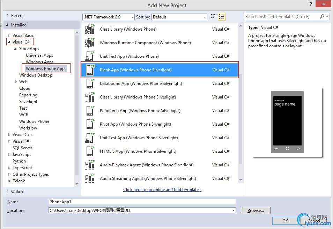Click category tree scroll down arrow
Viewport: 333px width, 229px height.
point(77,184)
